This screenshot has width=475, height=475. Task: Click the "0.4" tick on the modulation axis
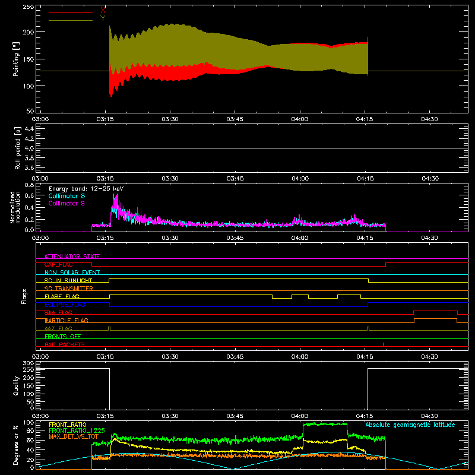pyautogui.click(x=29, y=208)
